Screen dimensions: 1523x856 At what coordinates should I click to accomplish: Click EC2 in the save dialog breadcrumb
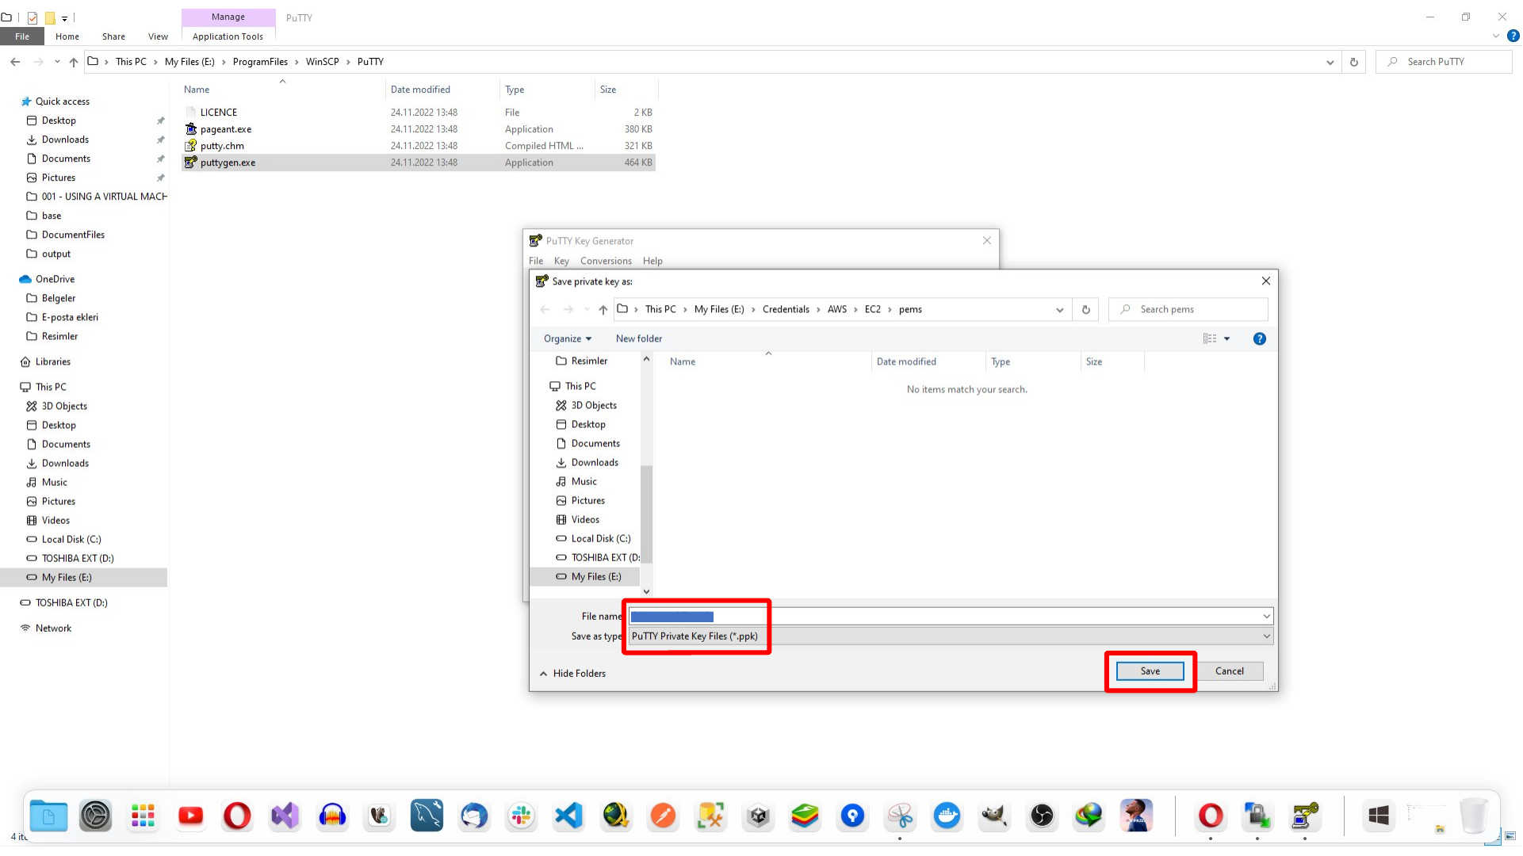(872, 310)
